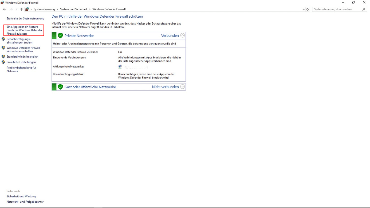Open Erweiterte Einstellungen
Screen dimensions: 370x208
tap(21, 62)
